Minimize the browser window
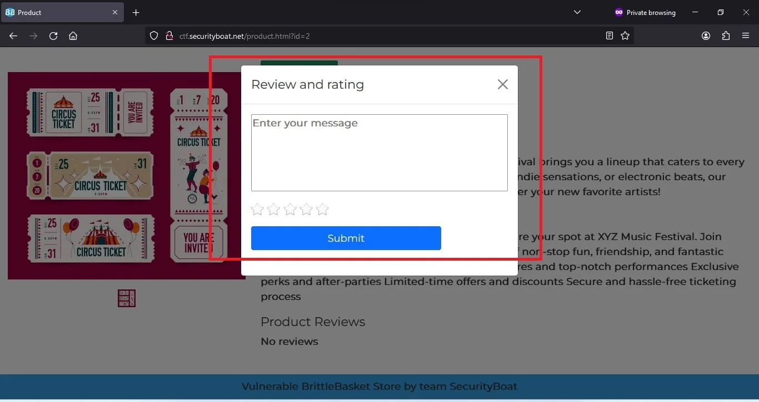 coord(695,12)
